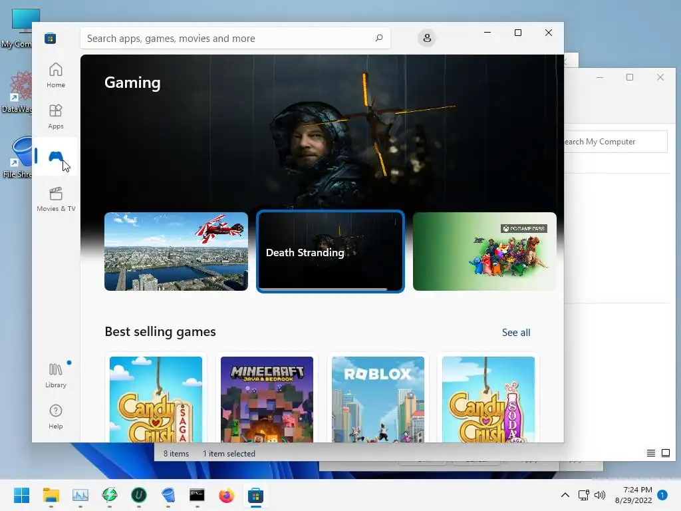Minimize the My Computer back window
The image size is (681, 511).
point(600,77)
